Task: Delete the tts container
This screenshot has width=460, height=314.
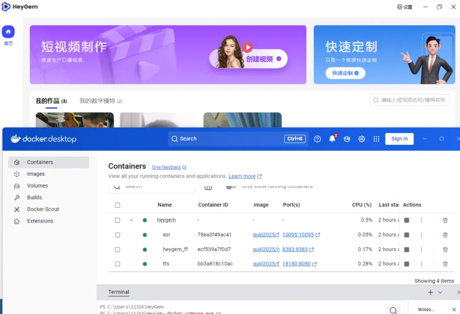Action: point(445,264)
